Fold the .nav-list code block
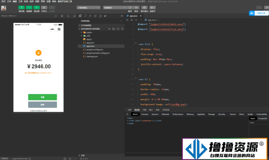Viewport: 269px width, 160px height. (x=136, y=43)
